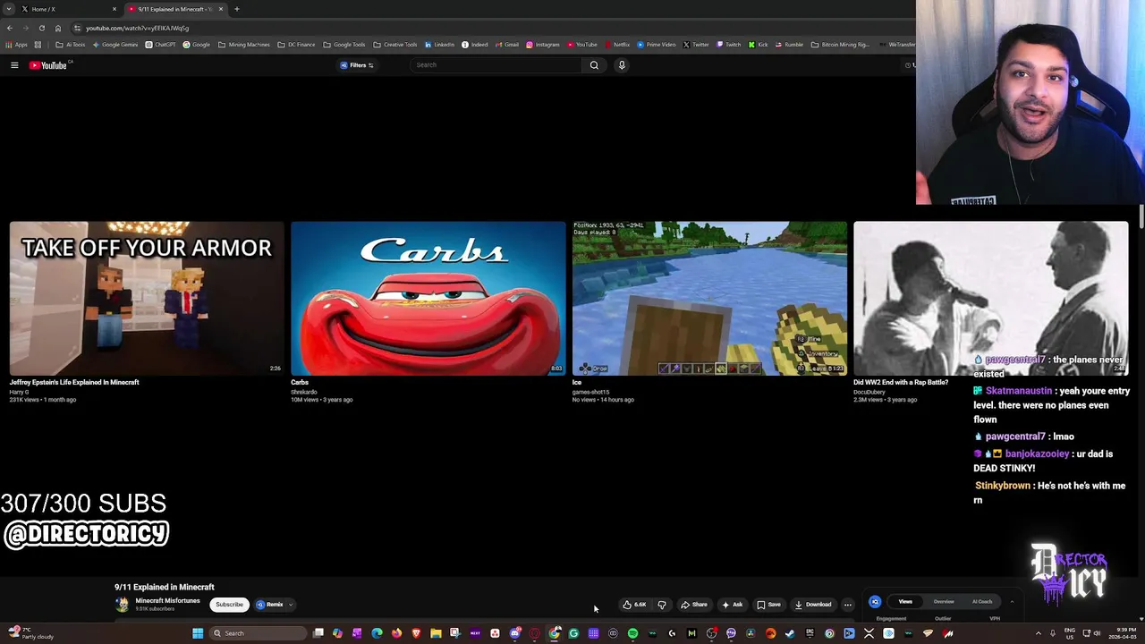Start voice search with the microphone icon
The width and height of the screenshot is (1145, 644).
click(622, 65)
